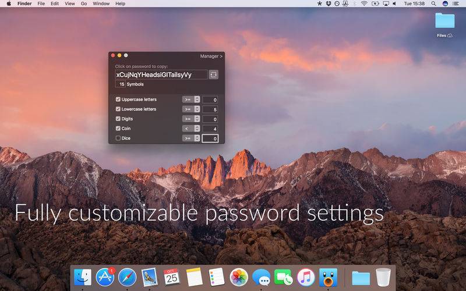Open the Files folder on desktop
The width and height of the screenshot is (466, 291).
tap(445, 22)
